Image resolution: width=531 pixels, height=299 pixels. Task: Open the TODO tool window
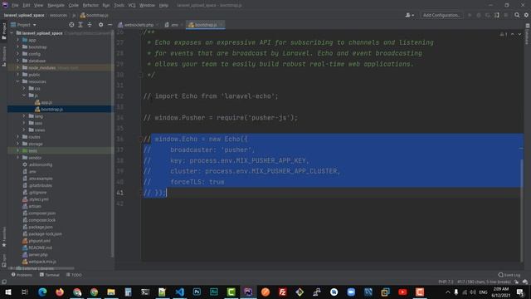74,275
